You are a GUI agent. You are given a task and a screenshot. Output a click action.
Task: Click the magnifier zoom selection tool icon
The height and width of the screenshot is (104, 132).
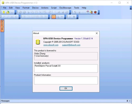pyautogui.click(x=58, y=17)
